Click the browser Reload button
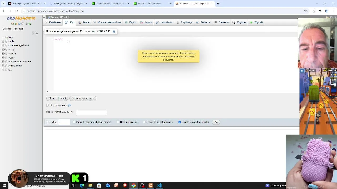This screenshot has height=189, width=337. point(16,11)
